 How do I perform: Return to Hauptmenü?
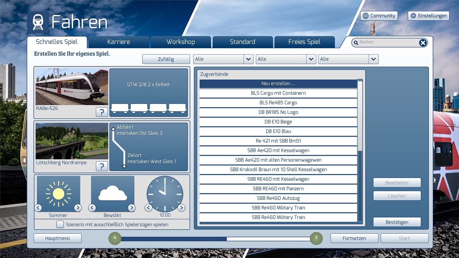57,238
